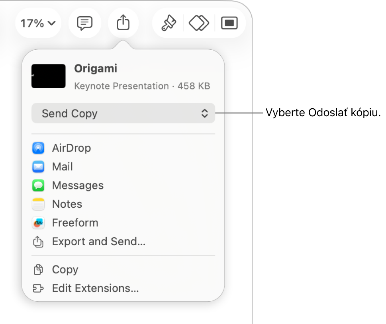Click the Copy documents icon
Viewport: 386px width, 324px height.
pos(38,269)
